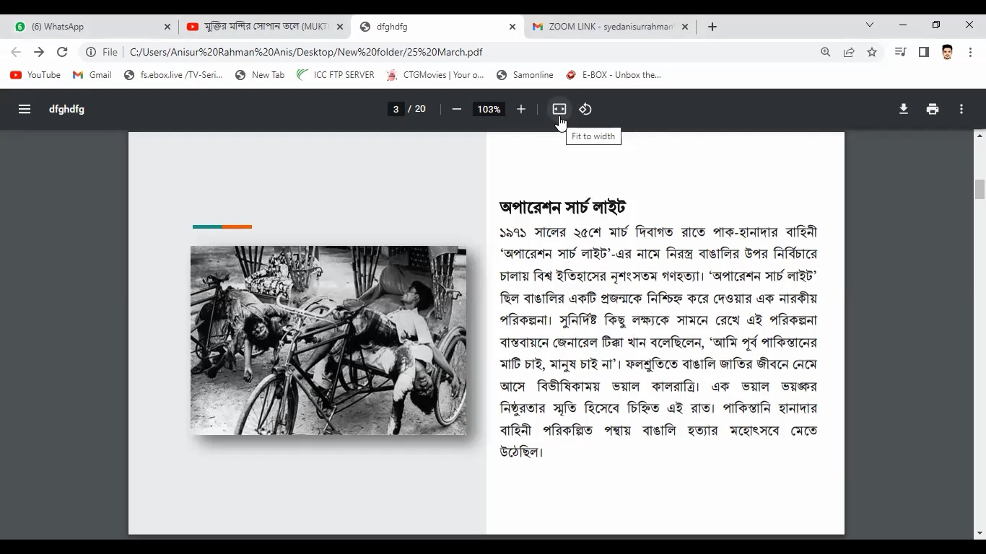This screenshot has width=986, height=554.
Task: Click the vertical scrollbar thumb
Action: (980, 189)
